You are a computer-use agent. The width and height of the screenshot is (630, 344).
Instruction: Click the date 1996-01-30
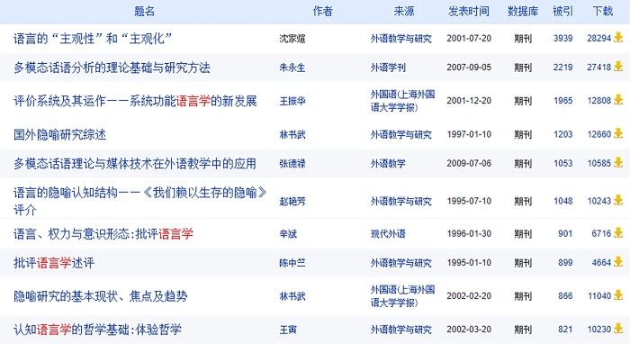(x=469, y=233)
